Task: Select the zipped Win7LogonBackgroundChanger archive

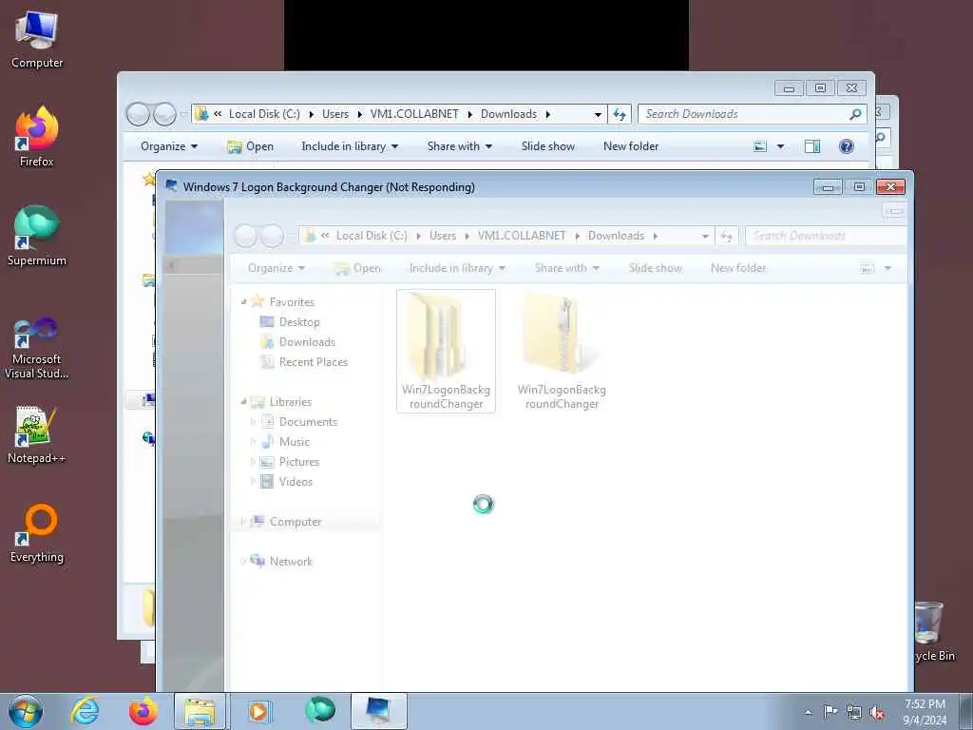Action: [562, 351]
